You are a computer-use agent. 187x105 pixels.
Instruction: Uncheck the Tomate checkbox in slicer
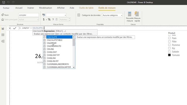(169, 55)
